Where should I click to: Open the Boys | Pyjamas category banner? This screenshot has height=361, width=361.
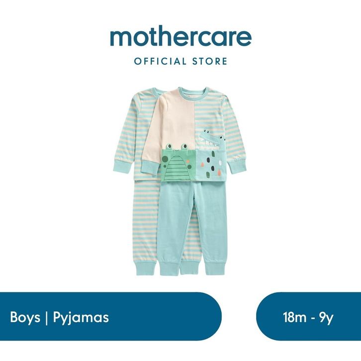(111, 316)
